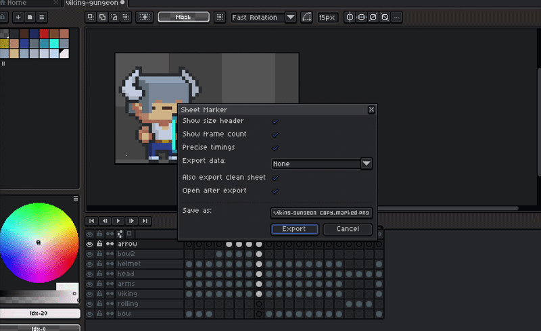Click the replace selection mode icon
This screenshot has width=541, height=331.
[x=91, y=17]
